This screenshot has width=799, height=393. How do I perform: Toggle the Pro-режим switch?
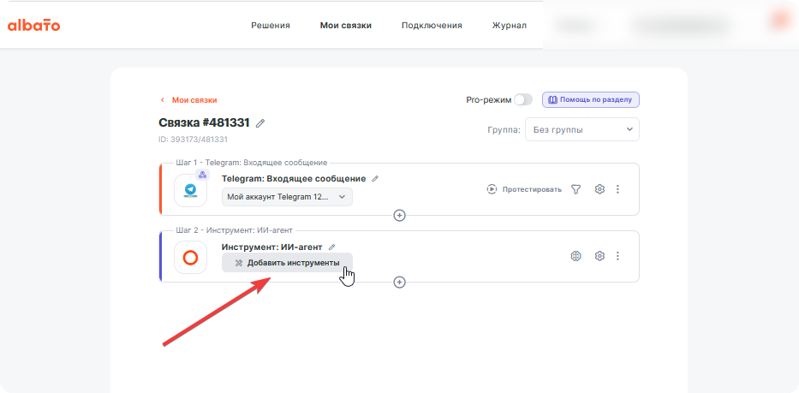click(x=522, y=100)
